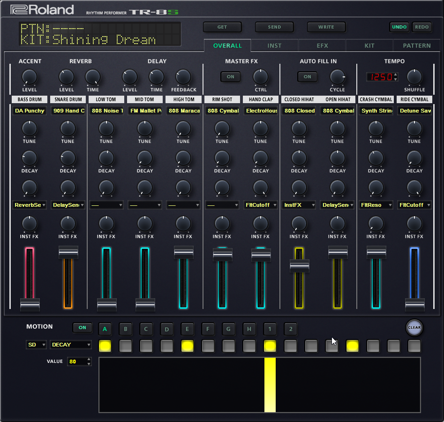Enable the second motion step pad
This screenshot has width=444, height=422.
tap(126, 346)
